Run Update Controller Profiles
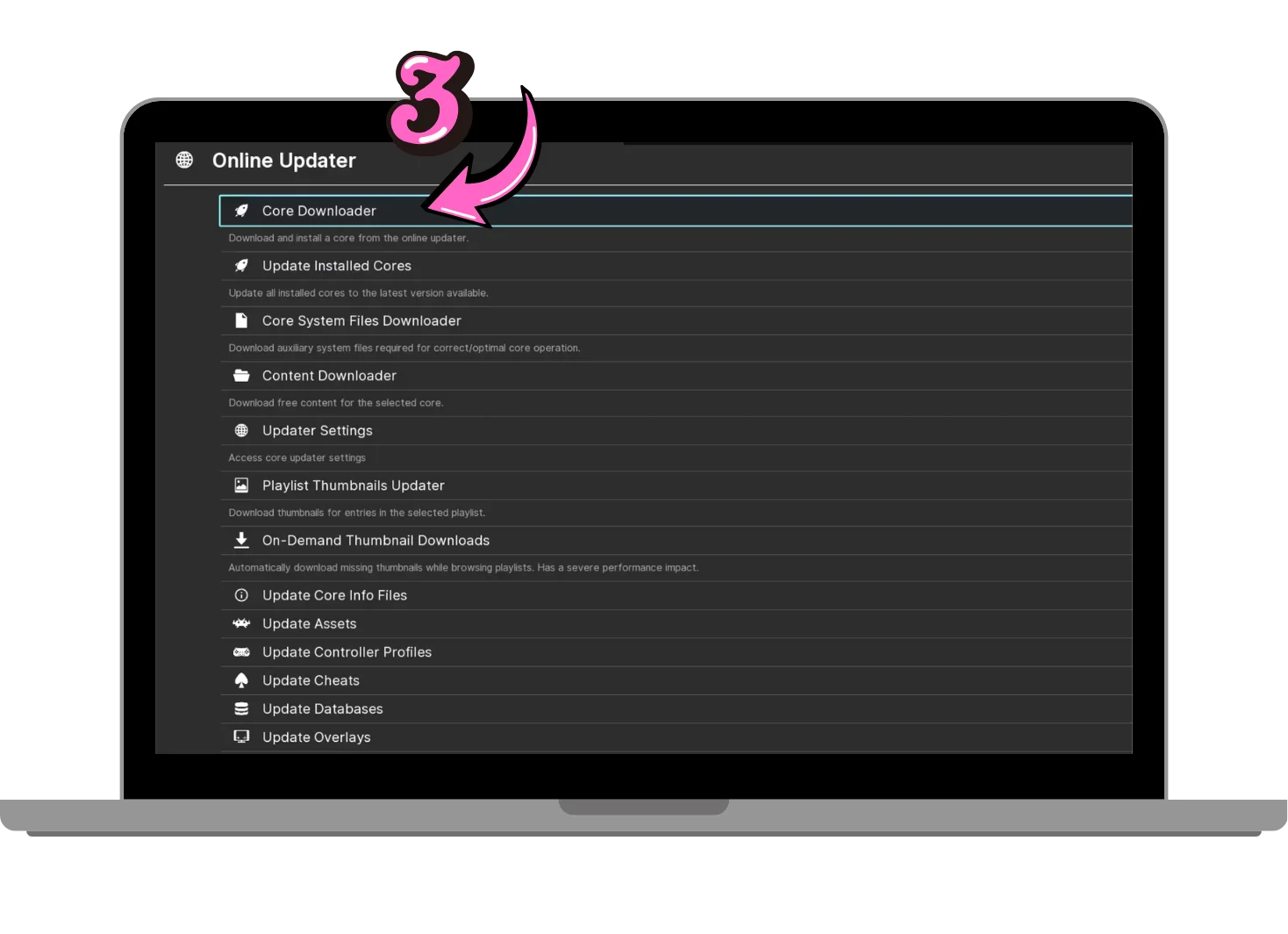1288x934 pixels. 676,652
